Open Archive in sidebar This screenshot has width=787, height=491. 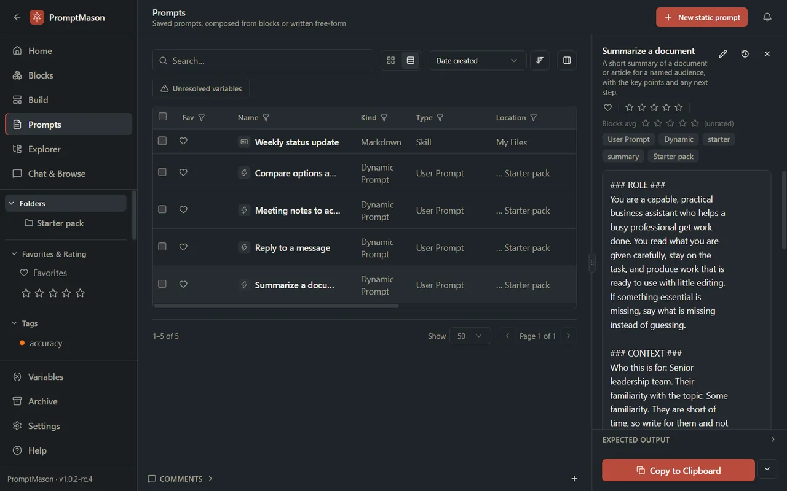pyautogui.click(x=68, y=401)
